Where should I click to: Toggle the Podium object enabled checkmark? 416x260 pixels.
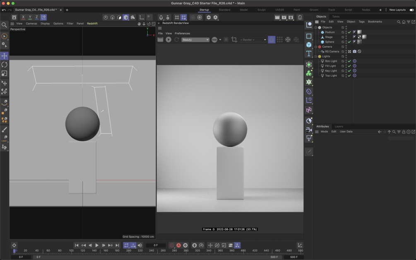tap(349, 32)
